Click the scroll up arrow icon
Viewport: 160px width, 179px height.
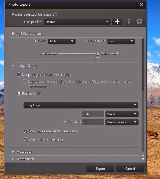pos(143,155)
